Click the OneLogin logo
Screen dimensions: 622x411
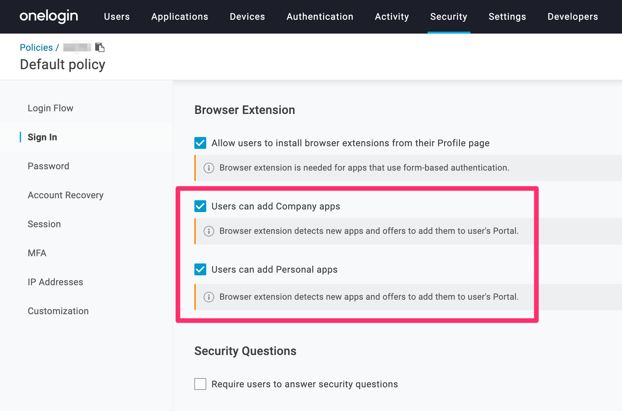[x=49, y=16]
